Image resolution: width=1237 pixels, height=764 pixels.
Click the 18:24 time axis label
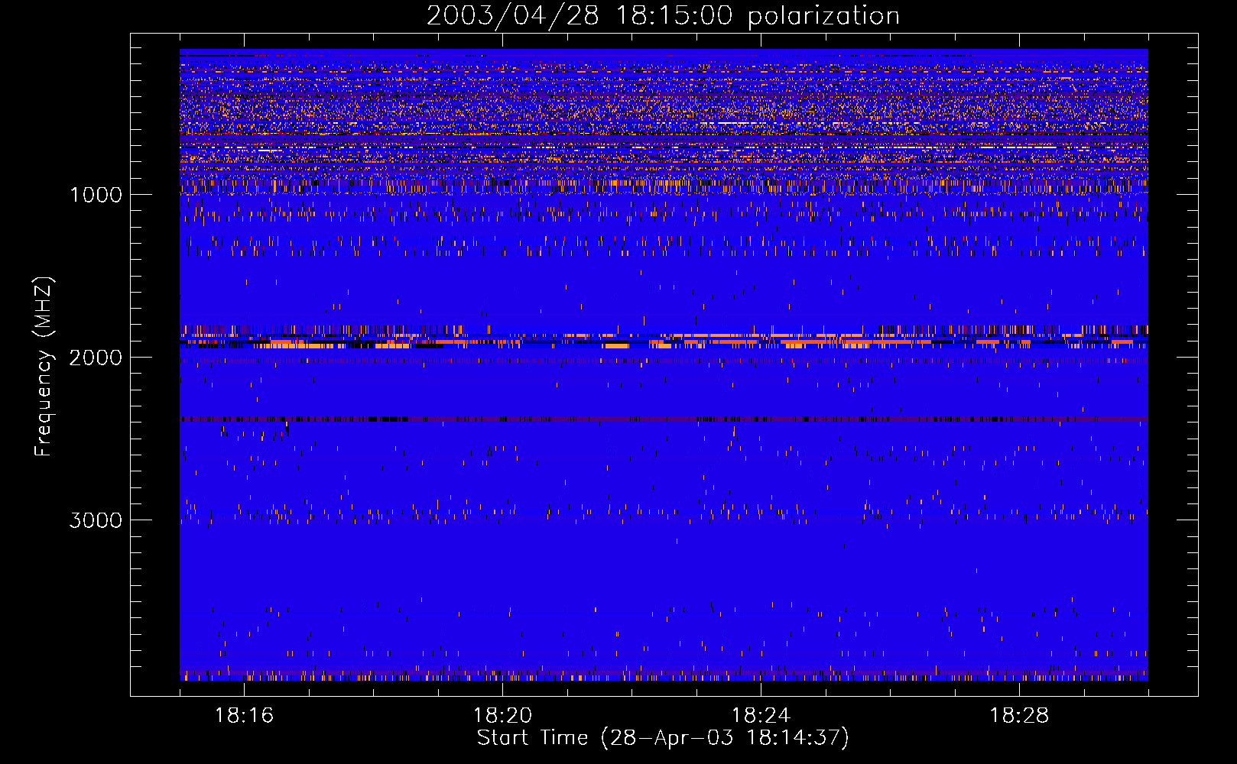pyautogui.click(x=761, y=716)
